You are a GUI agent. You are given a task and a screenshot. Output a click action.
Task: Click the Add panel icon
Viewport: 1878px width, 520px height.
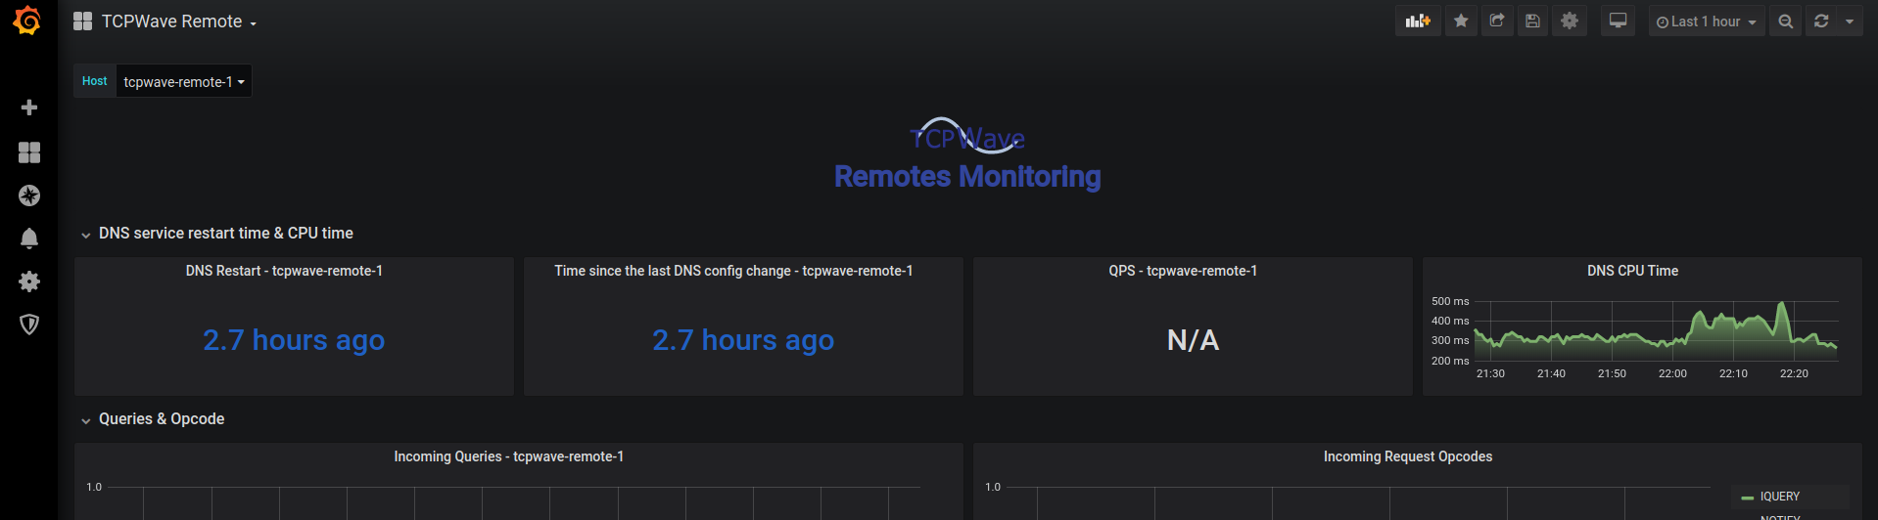pyautogui.click(x=1417, y=22)
